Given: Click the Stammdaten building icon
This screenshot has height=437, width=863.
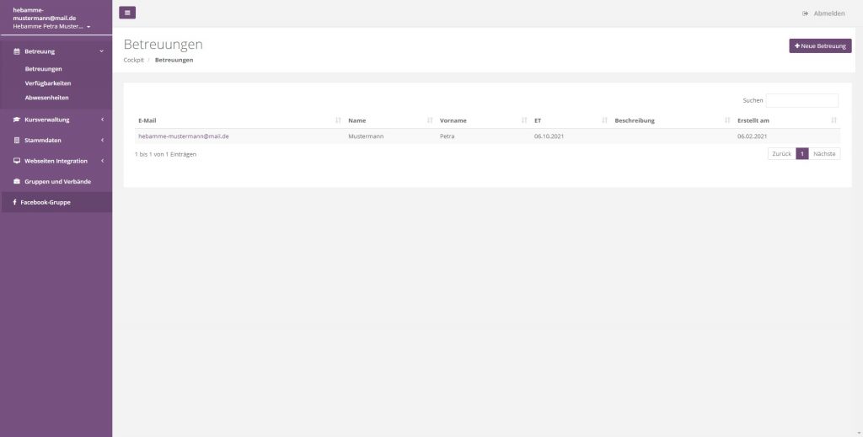Looking at the screenshot, I should click(17, 140).
